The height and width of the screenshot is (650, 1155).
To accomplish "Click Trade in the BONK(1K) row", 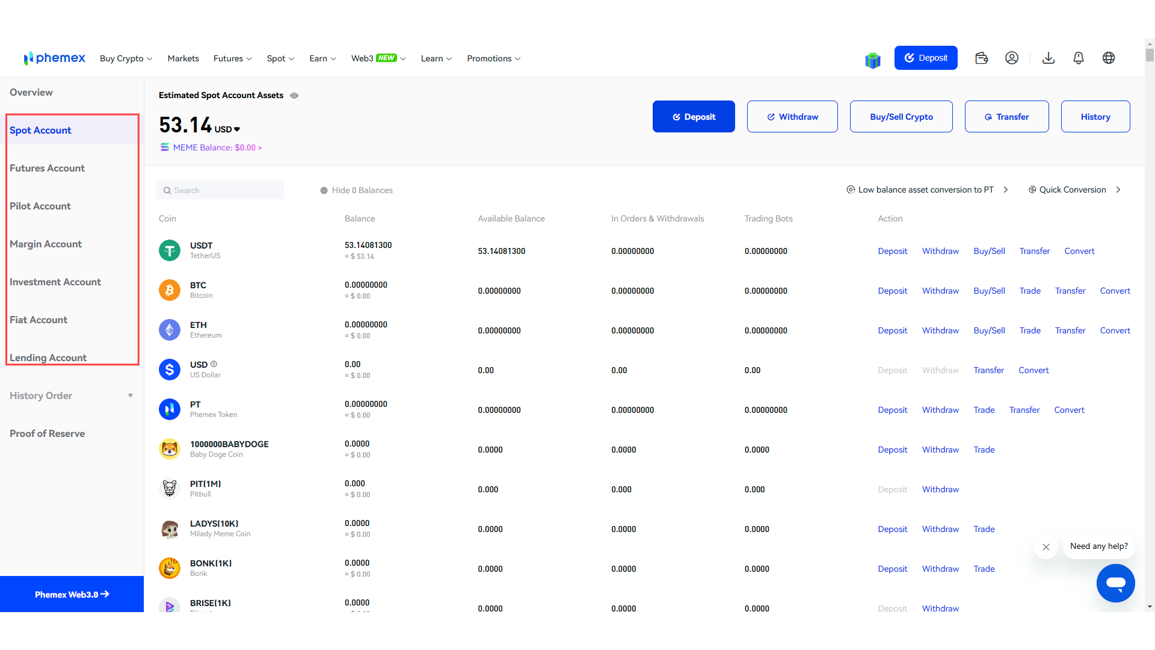I will [984, 569].
